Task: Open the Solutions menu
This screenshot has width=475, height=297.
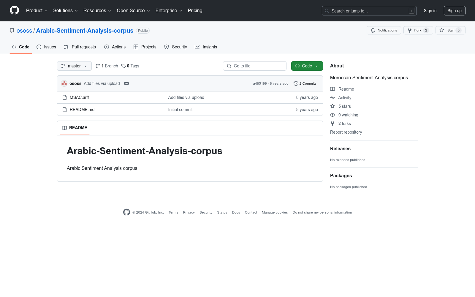Action: tap(66, 11)
